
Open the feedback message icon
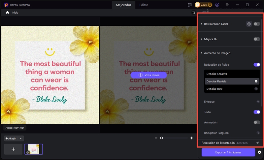(189, 5)
